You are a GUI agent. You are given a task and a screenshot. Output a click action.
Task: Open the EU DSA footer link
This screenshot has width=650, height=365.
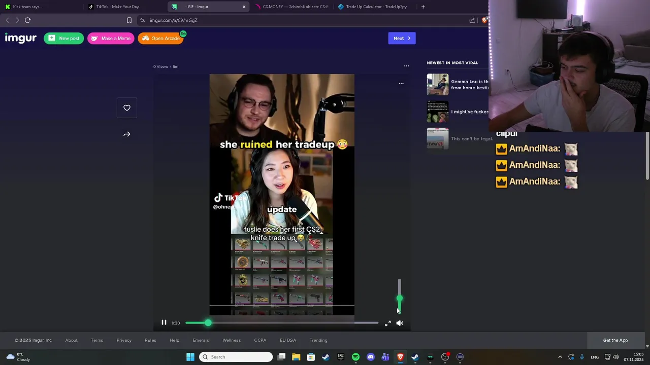point(288,340)
